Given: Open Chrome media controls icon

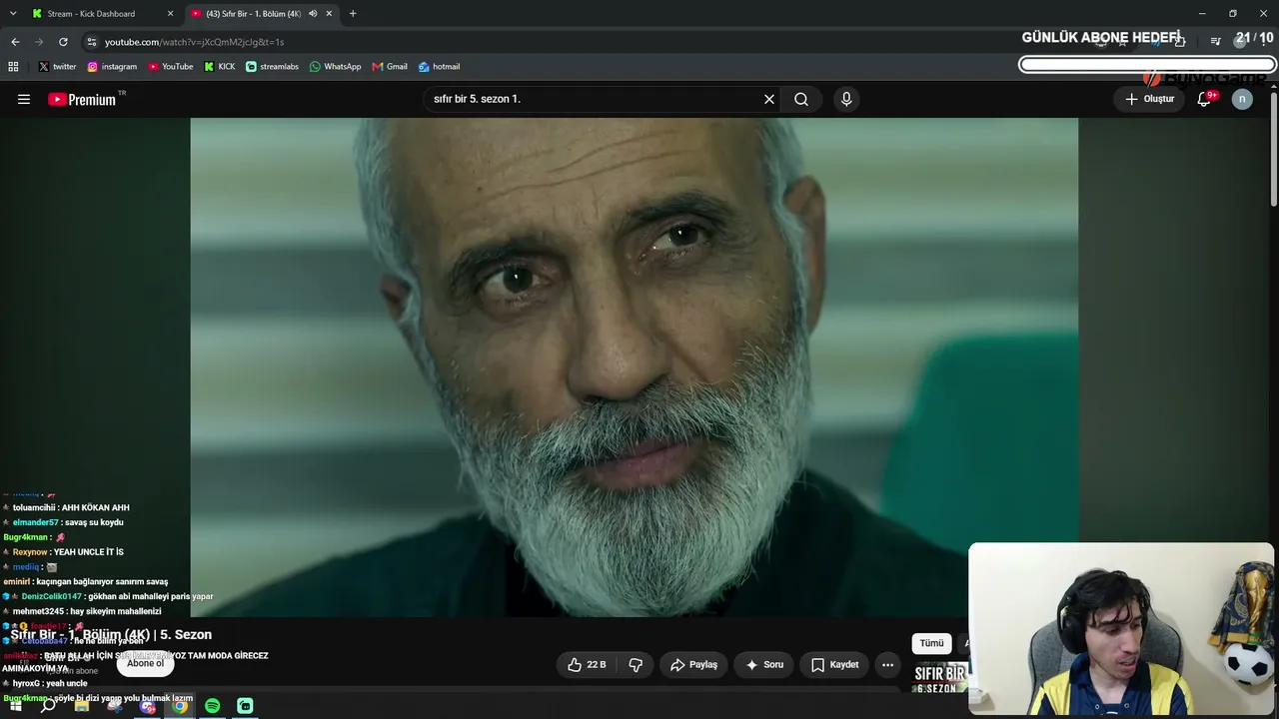Looking at the screenshot, I should (x=1215, y=42).
